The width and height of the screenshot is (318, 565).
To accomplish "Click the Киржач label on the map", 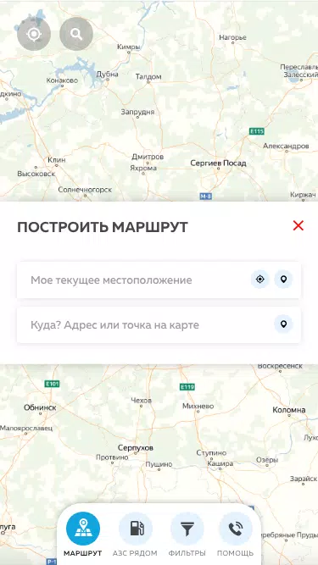I will pos(304,195).
